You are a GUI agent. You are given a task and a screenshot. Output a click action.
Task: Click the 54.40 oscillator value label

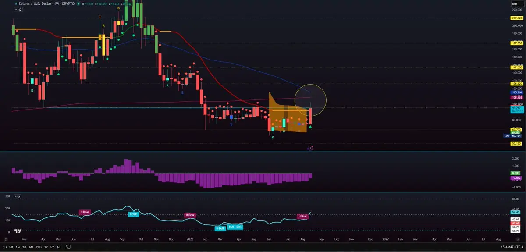click(516, 212)
